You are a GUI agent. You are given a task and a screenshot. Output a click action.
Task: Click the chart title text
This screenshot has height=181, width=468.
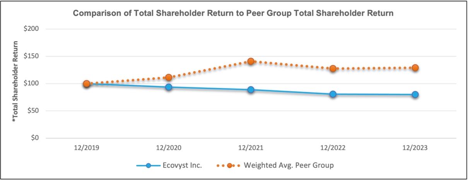coord(233,13)
